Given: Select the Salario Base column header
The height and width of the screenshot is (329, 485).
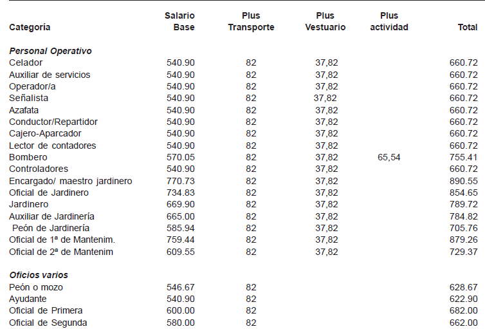Looking at the screenshot, I should [x=179, y=21].
